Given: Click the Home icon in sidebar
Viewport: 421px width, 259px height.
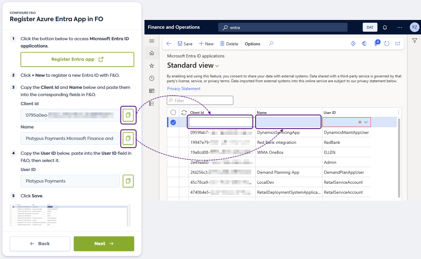Looking at the screenshot, I should (152, 53).
